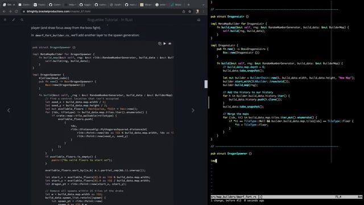Screen dimensions: 364x205
Task: Go back in browser history
Action: click(4, 11)
